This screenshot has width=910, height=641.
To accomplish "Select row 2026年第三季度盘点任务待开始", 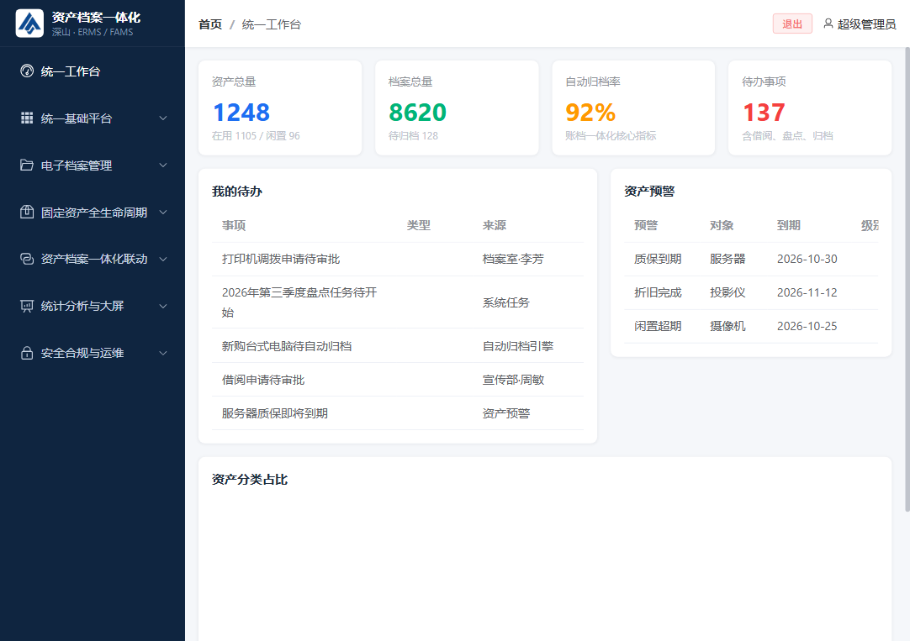I will point(398,302).
